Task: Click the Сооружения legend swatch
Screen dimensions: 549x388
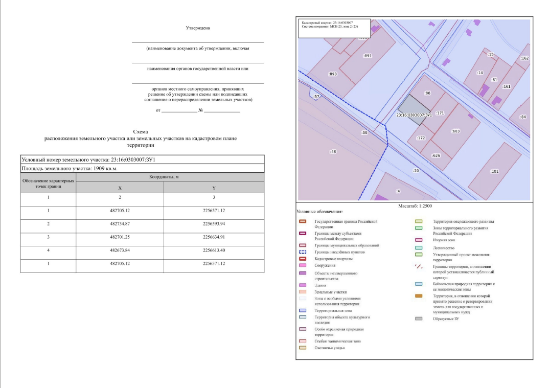Action: [x=303, y=265]
